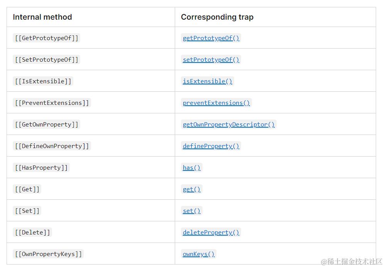This screenshot has width=385, height=268.
Task: Open the get() trap link
Action: pyautogui.click(x=191, y=189)
